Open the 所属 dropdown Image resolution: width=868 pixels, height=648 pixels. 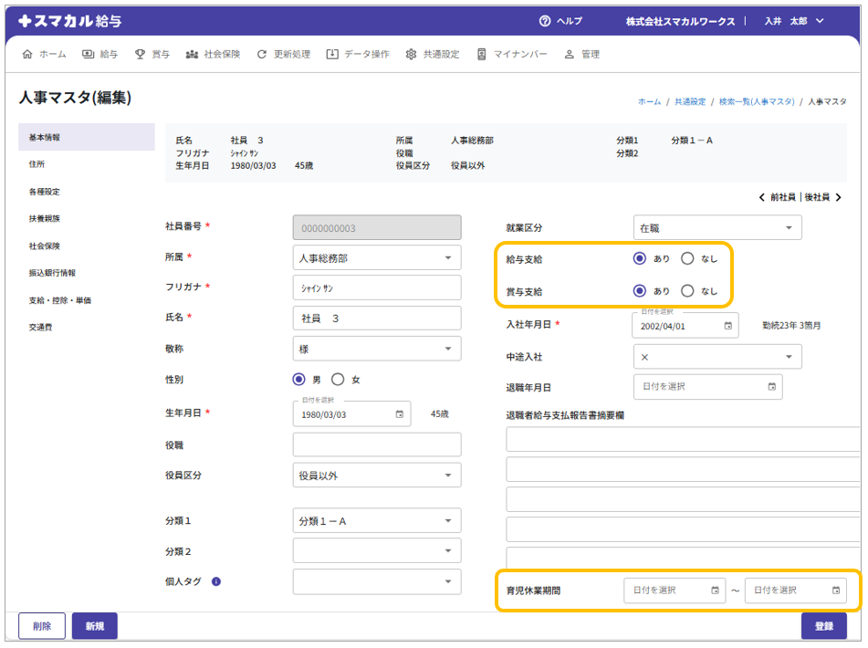376,258
